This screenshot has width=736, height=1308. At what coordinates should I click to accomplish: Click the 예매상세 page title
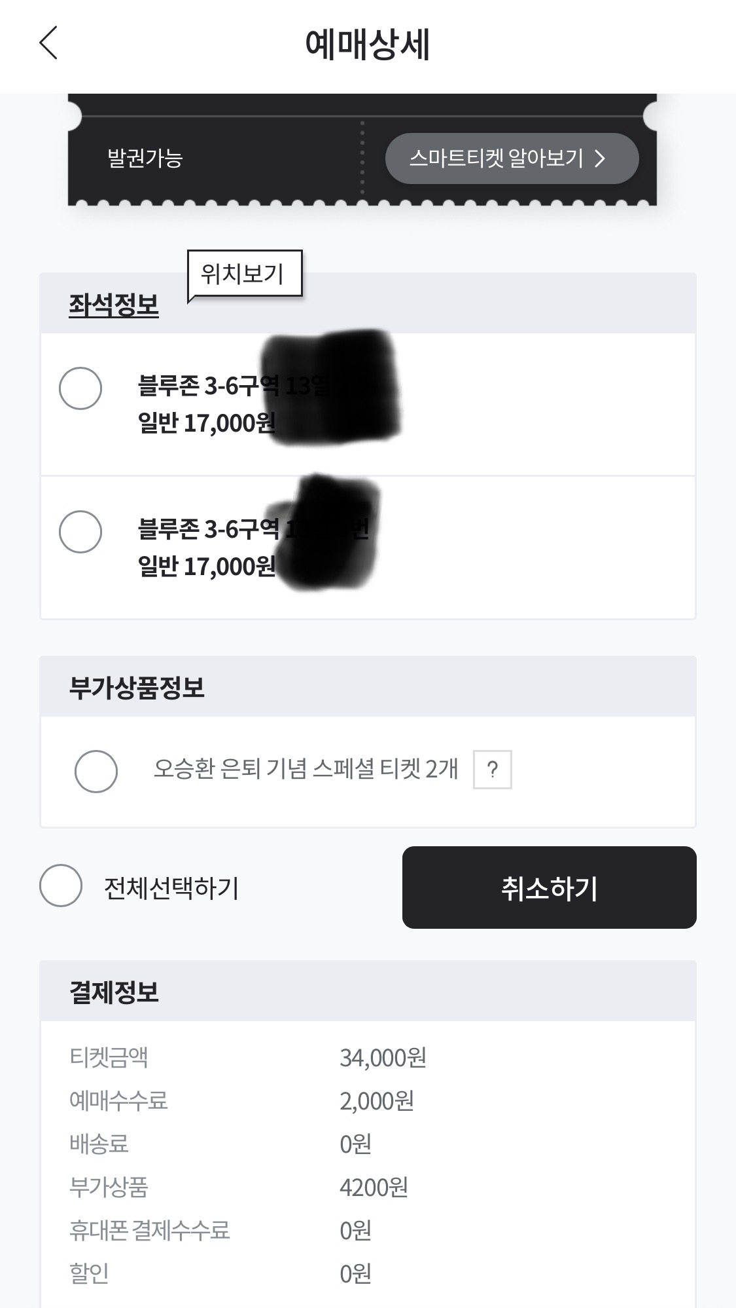pos(367,45)
